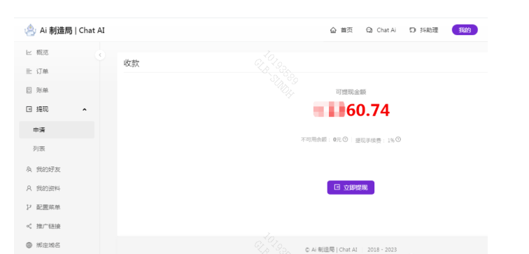
Task: Click the chat bubble icon beside Chat Ai
Action: [369, 30]
